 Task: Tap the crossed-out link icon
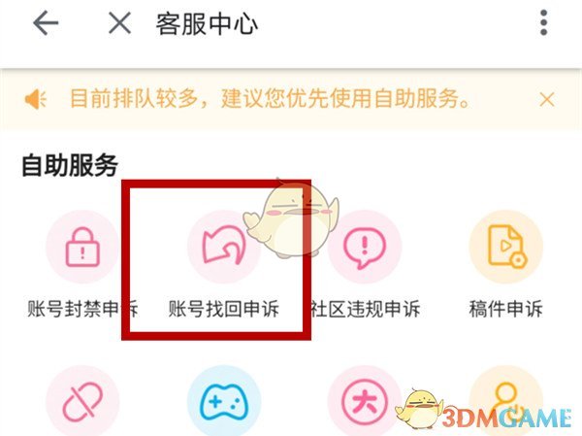[x=82, y=401]
